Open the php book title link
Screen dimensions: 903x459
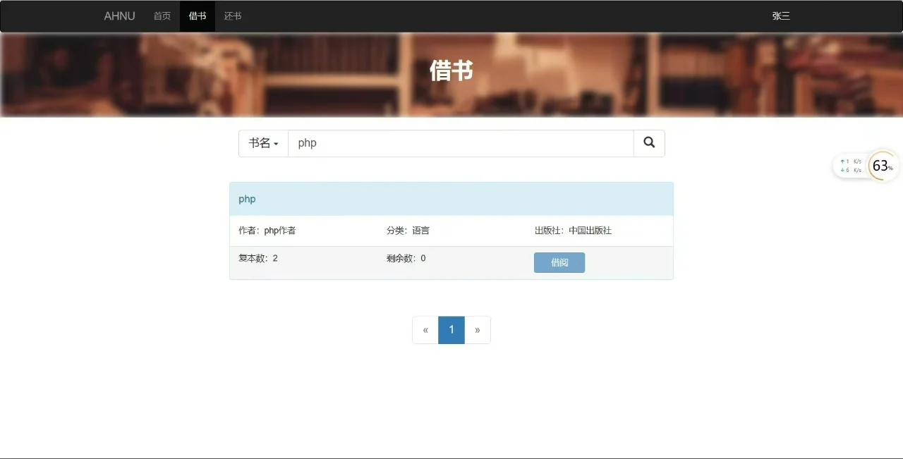[247, 199]
